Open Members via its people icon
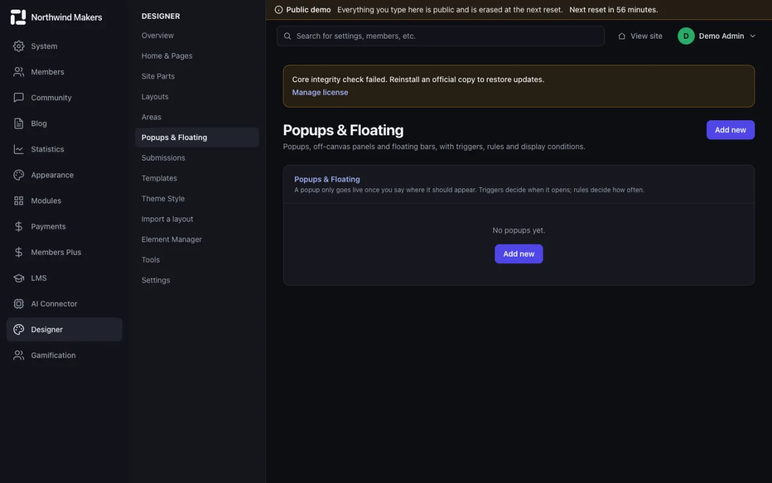 pos(19,72)
